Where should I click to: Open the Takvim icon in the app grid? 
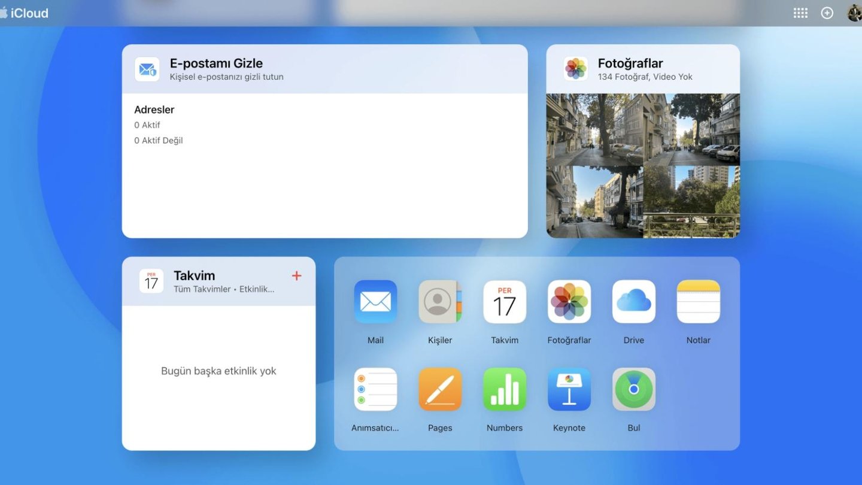505,302
